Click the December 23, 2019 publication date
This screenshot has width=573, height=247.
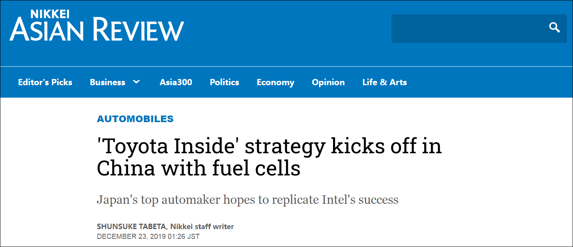[x=148, y=236]
